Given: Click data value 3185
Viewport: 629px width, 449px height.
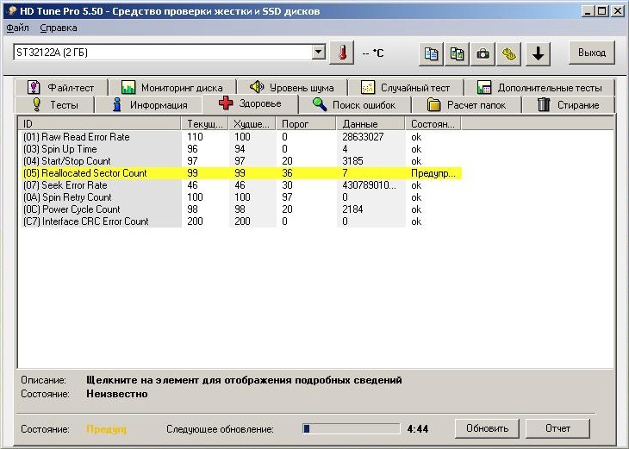Looking at the screenshot, I should [x=352, y=161].
